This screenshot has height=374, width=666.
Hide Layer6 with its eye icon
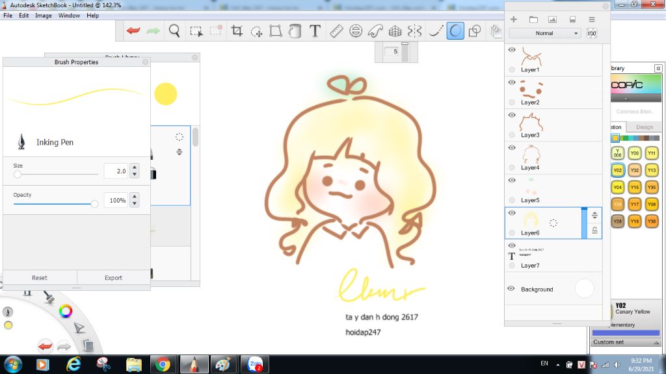coord(512,213)
